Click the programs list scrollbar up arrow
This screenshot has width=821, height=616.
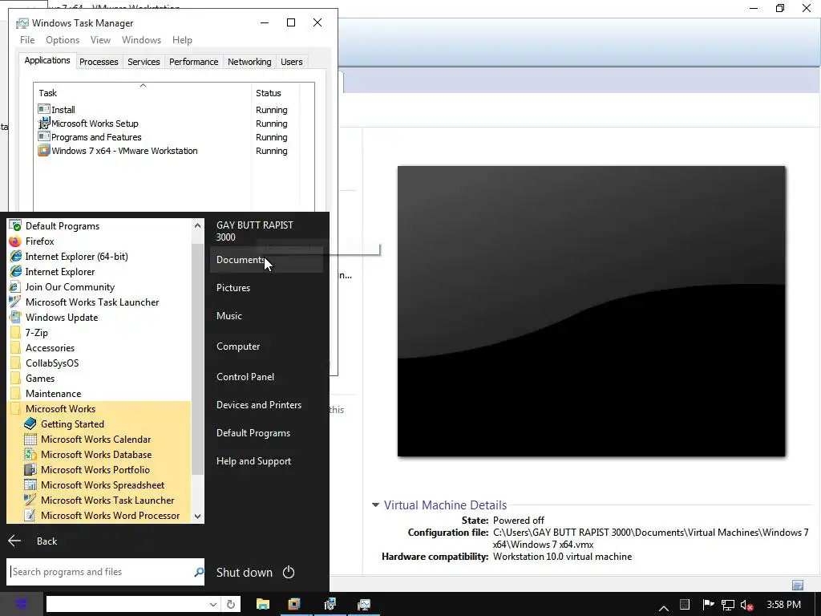[x=197, y=225]
